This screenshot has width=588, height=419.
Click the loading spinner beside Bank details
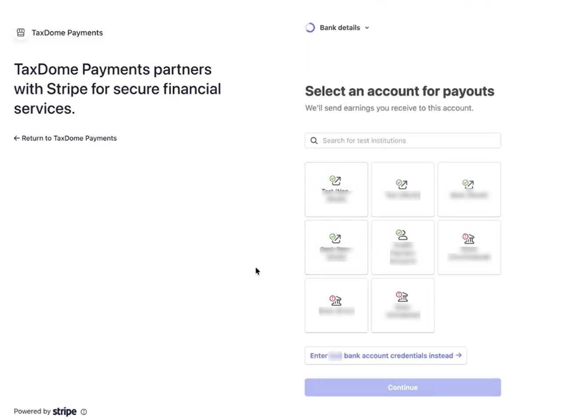pyautogui.click(x=310, y=28)
